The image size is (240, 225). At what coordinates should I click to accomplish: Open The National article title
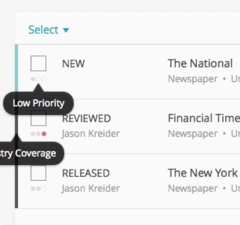200,63
